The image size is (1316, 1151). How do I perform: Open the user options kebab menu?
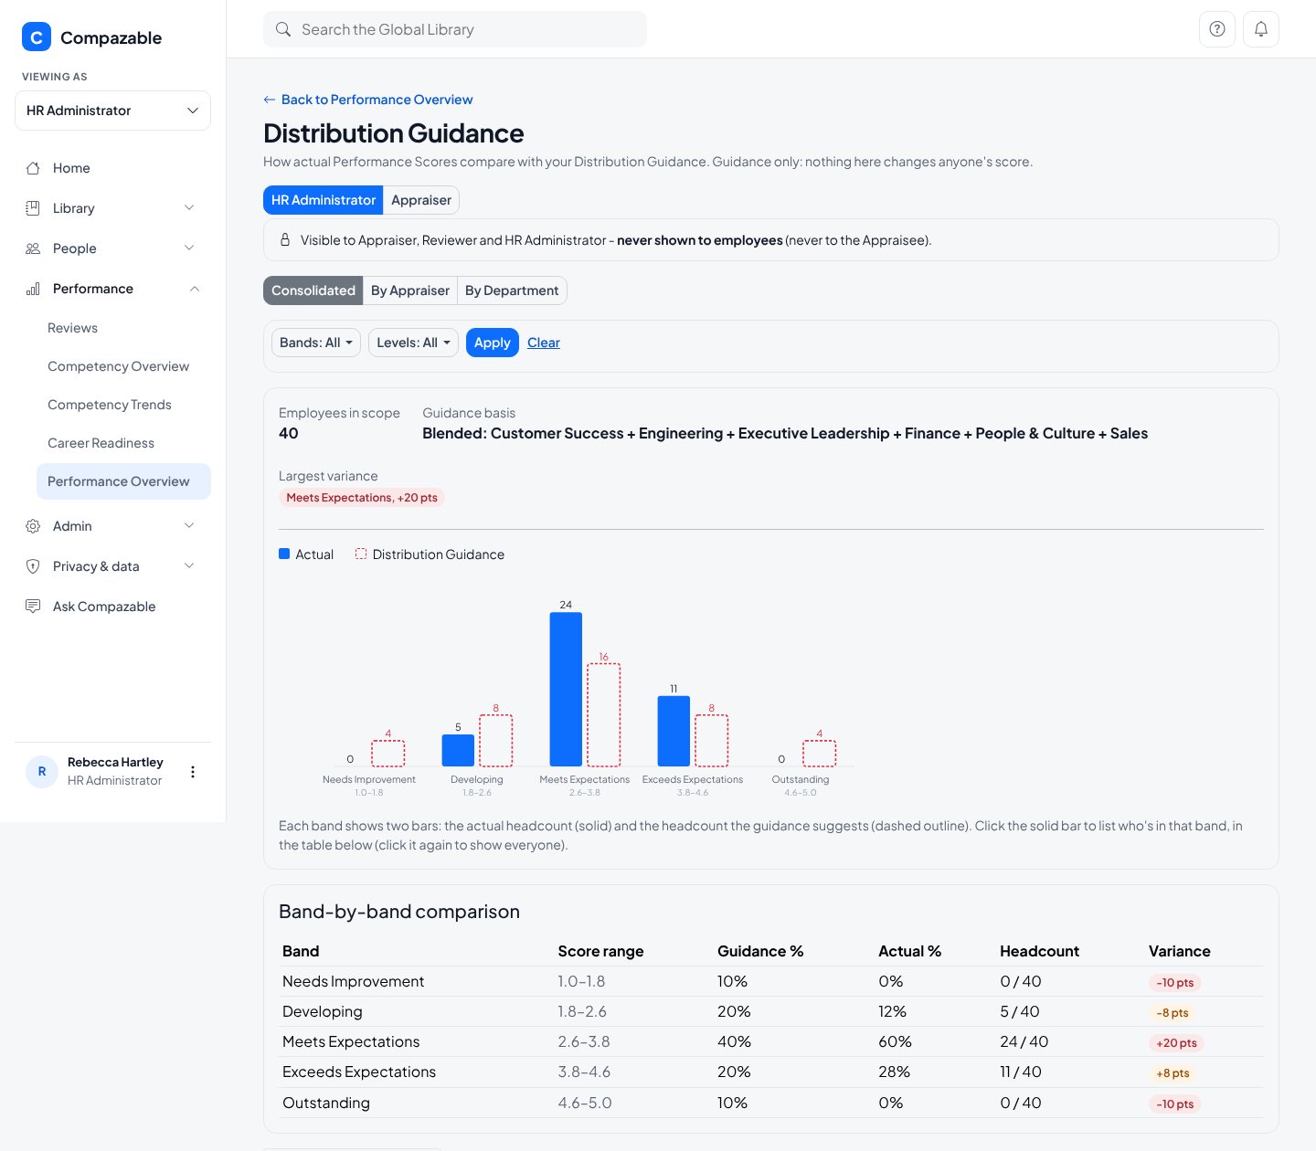tap(192, 772)
